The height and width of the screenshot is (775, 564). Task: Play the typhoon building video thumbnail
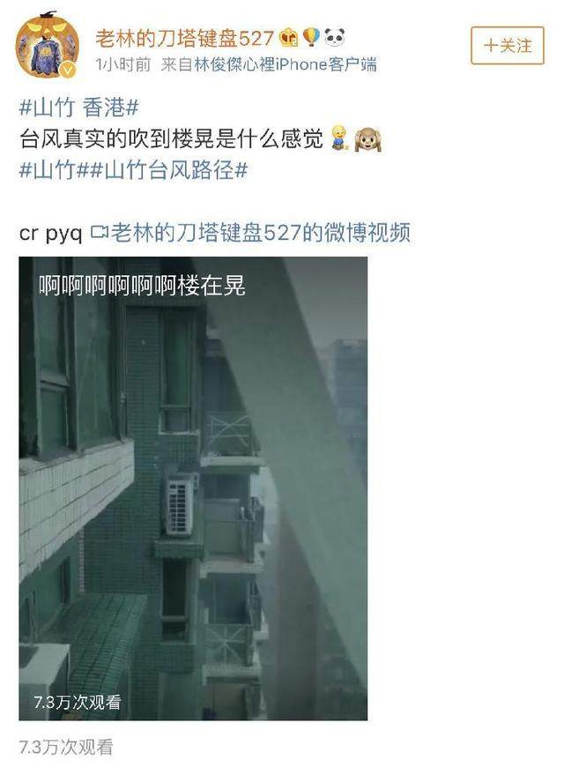click(x=193, y=488)
